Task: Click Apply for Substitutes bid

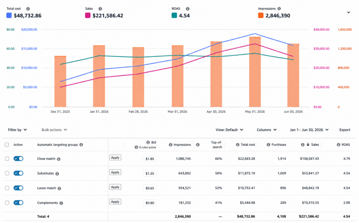Action: 115,172
